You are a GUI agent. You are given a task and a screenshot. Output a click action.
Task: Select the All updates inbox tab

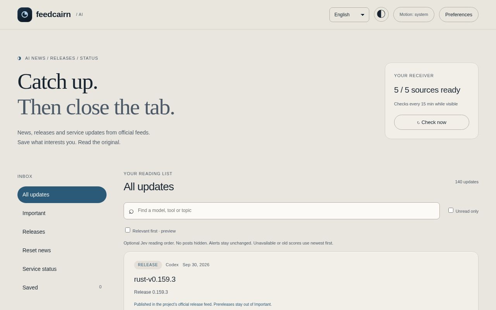coord(62,195)
